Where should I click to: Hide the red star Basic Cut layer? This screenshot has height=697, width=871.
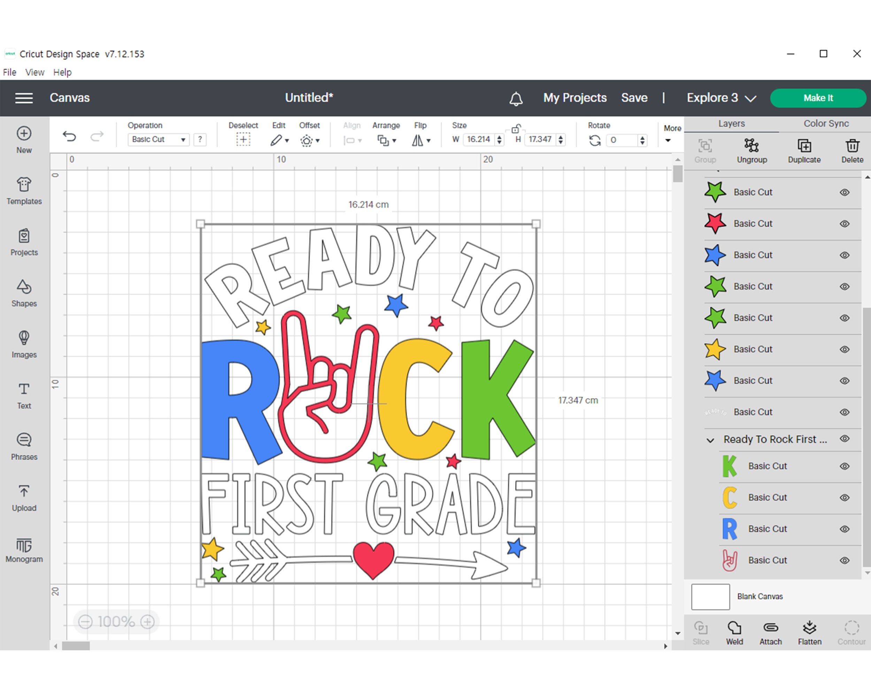(x=844, y=223)
